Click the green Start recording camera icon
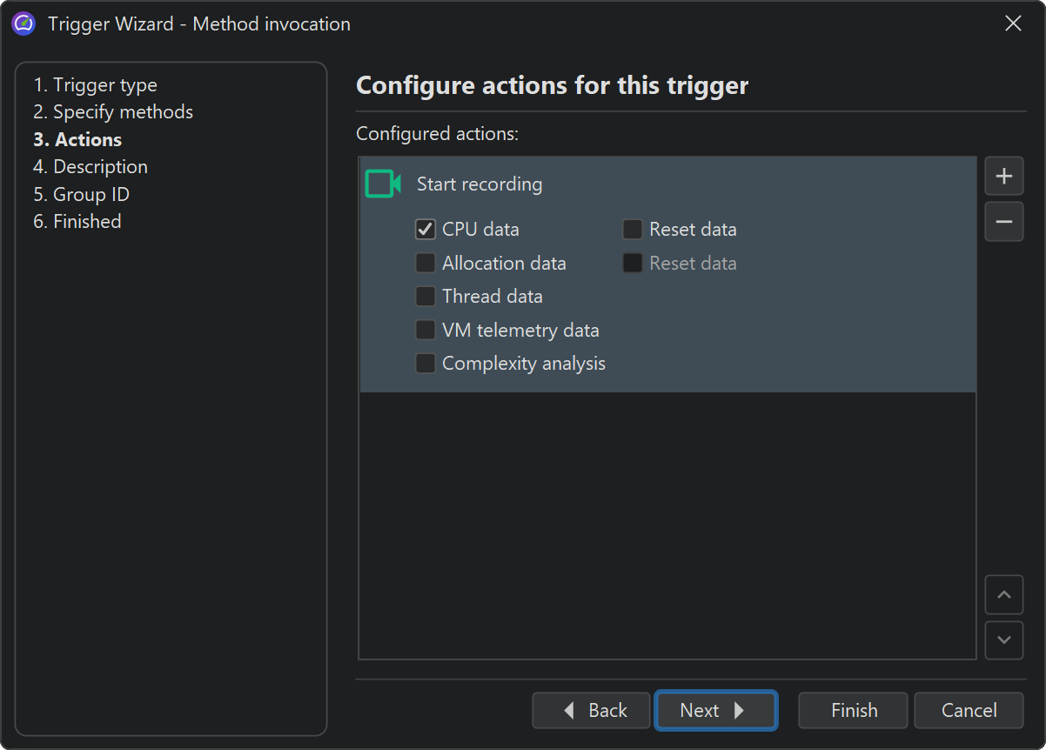 (x=382, y=184)
